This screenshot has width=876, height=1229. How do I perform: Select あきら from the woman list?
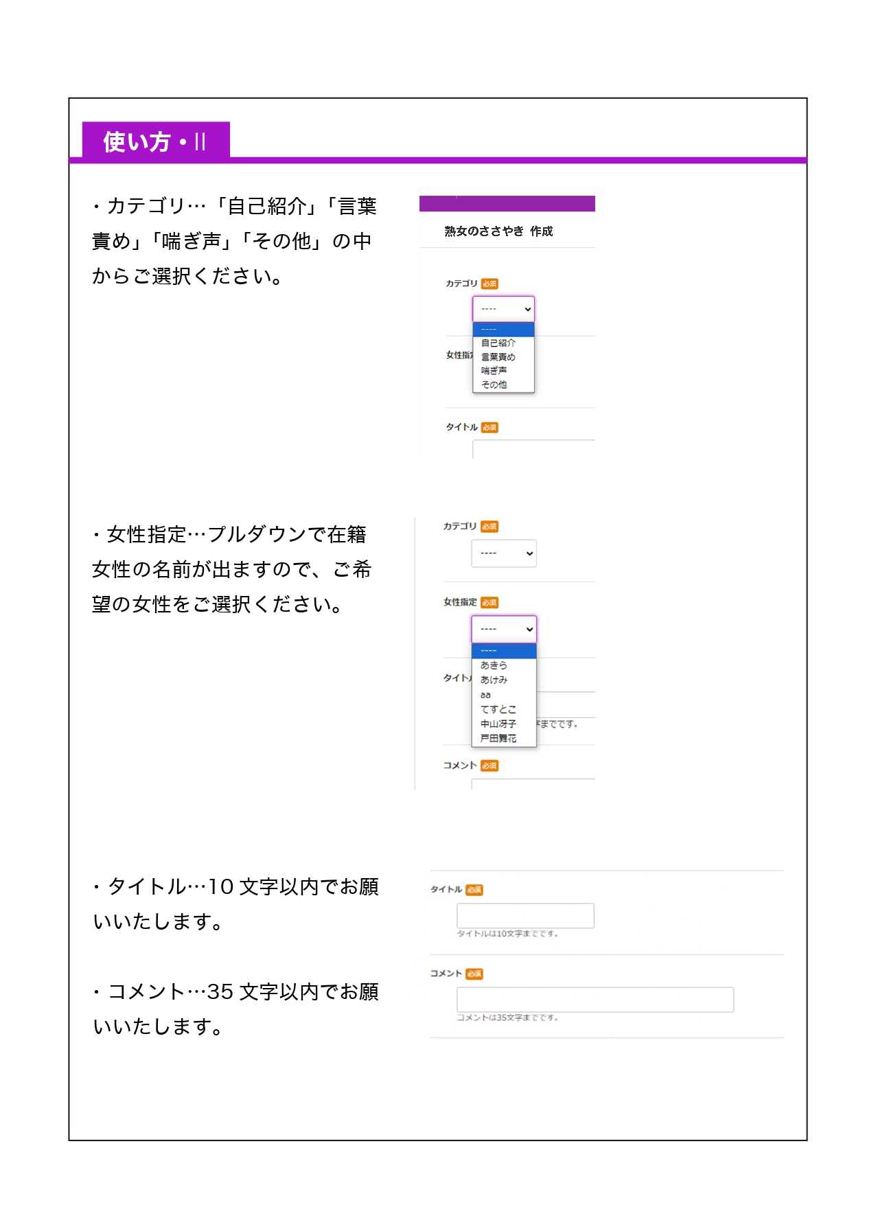(x=494, y=665)
